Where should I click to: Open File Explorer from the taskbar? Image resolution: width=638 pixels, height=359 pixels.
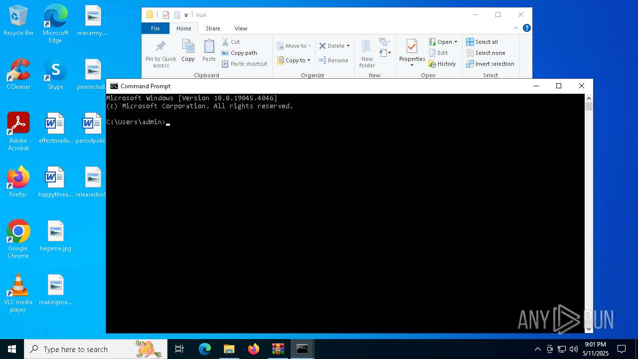tap(229, 349)
